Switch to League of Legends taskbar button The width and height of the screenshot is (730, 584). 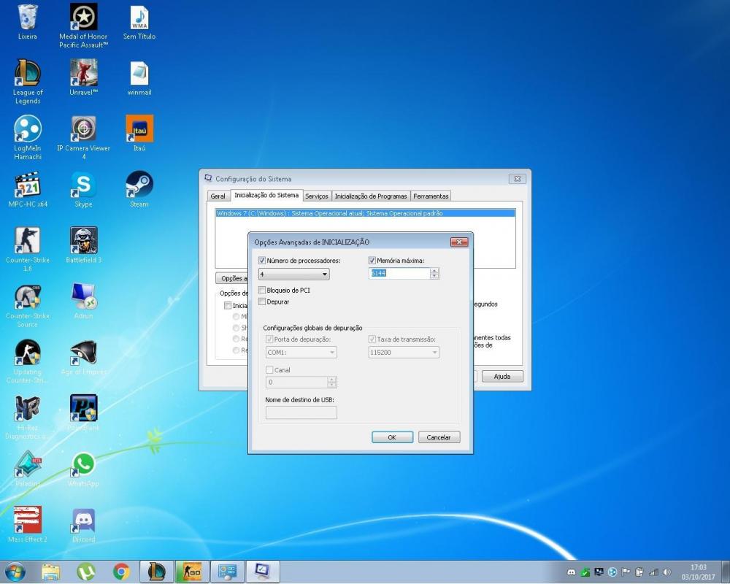(156, 572)
